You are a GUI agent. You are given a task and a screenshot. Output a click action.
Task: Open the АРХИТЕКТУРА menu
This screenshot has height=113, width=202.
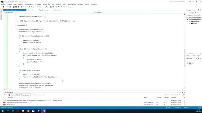72,4
